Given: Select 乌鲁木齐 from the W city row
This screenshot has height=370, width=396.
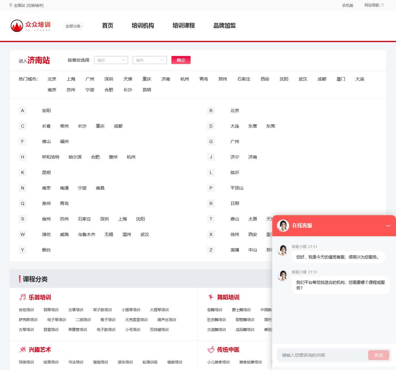Looking at the screenshot, I should coord(87,234).
